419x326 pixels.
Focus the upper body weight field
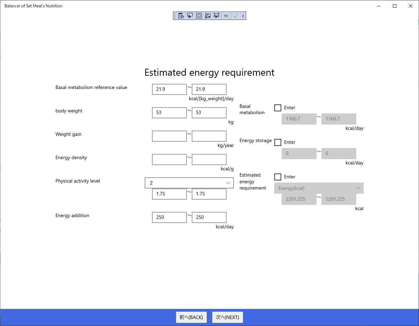209,113
